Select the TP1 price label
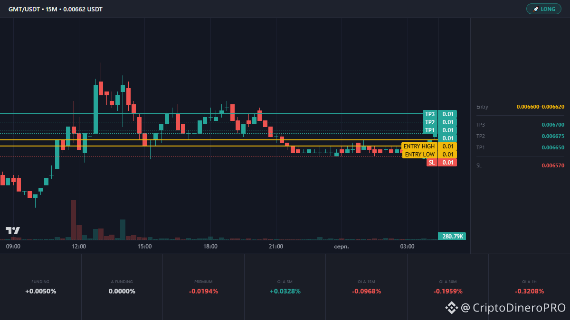 (x=430, y=130)
